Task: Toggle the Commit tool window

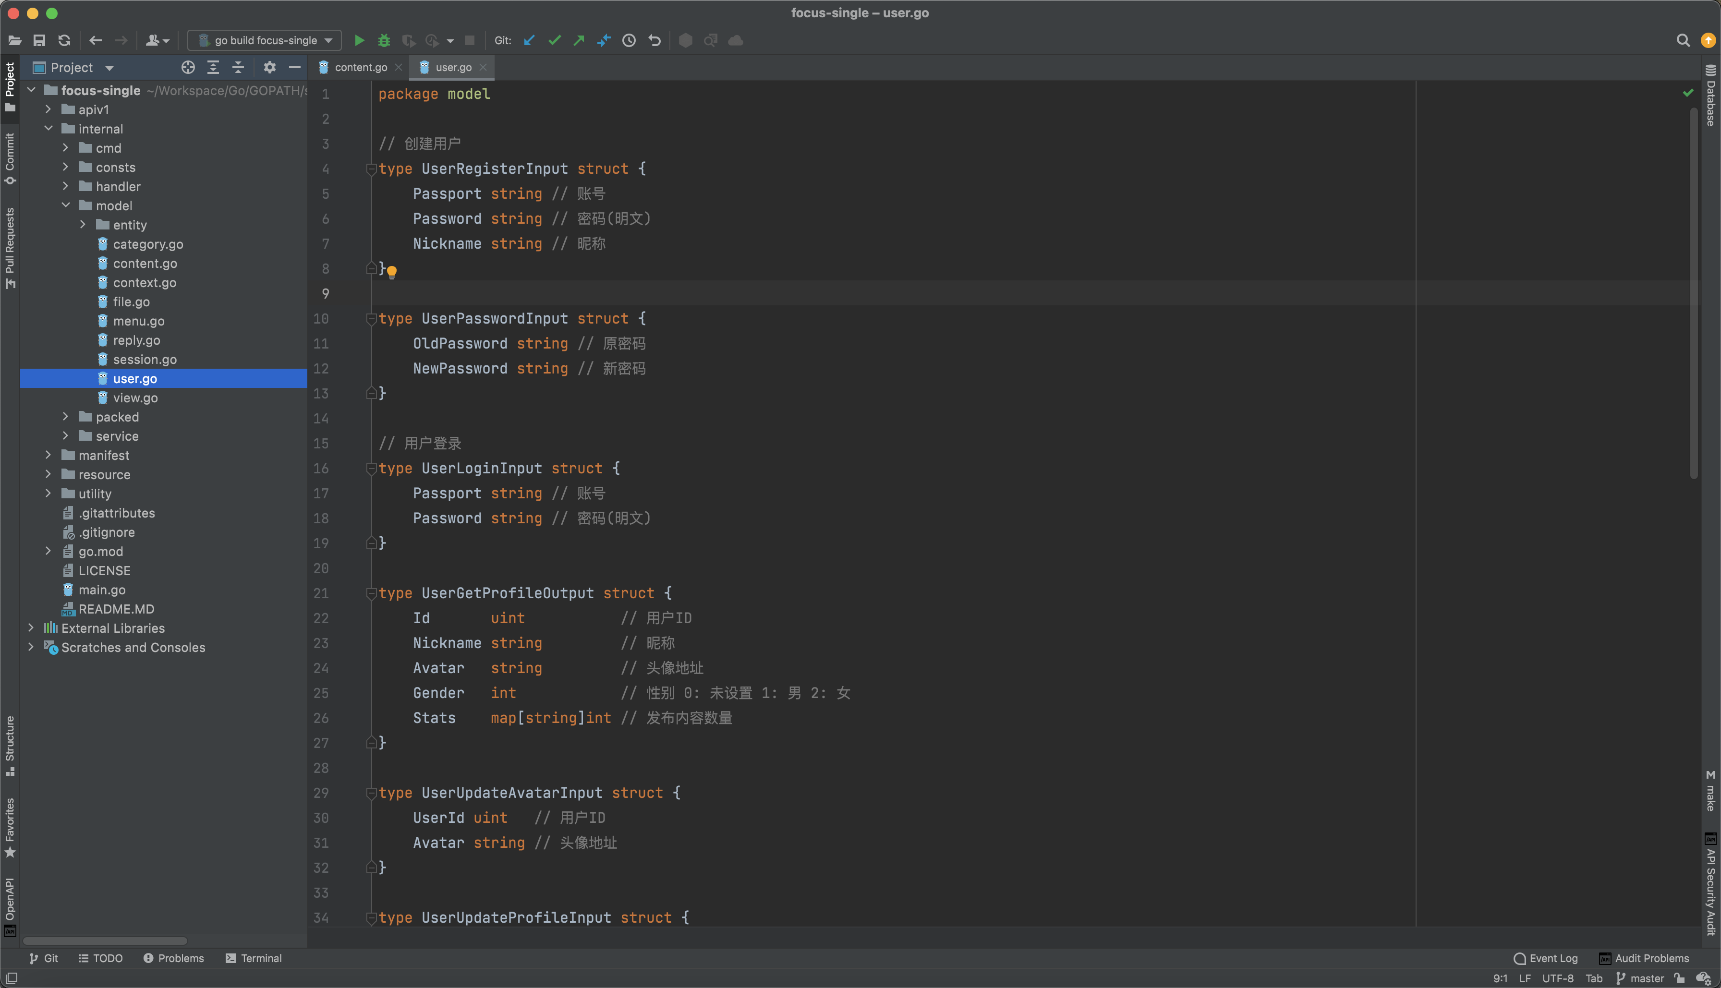Action: tap(10, 158)
